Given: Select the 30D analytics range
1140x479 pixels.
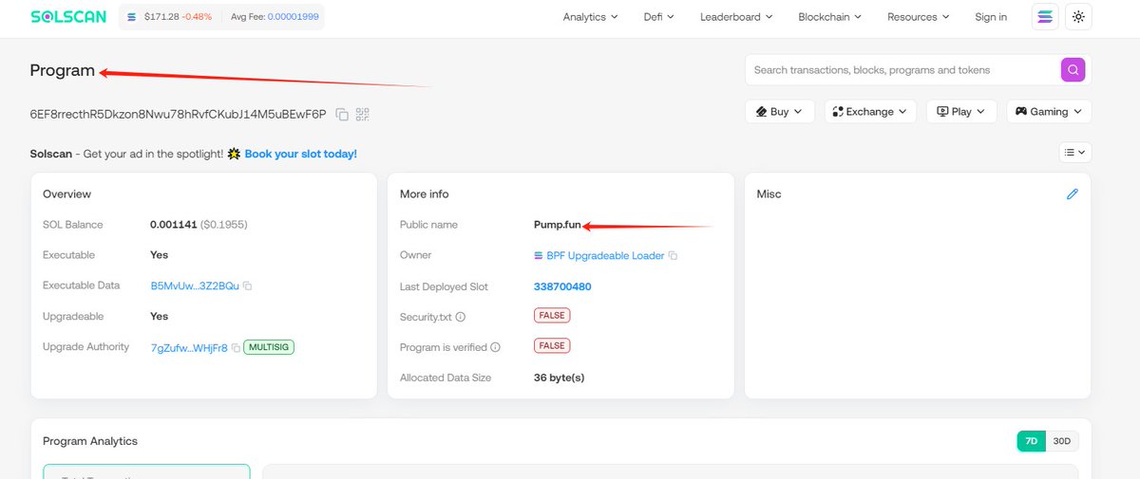Looking at the screenshot, I should pyautogui.click(x=1061, y=441).
